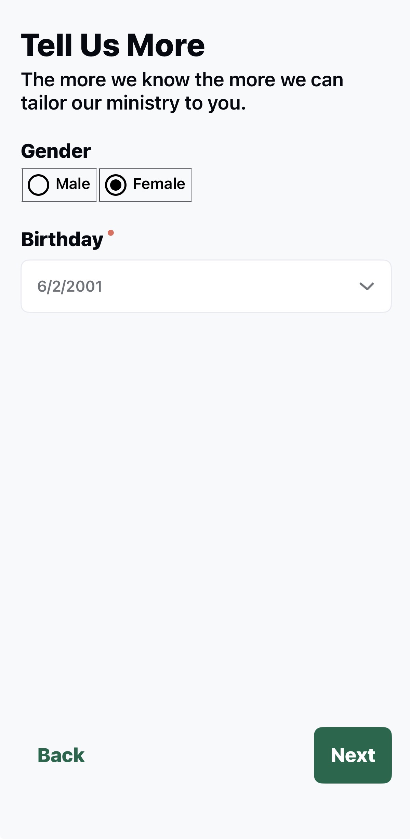Open the Birthday date picker field
This screenshot has width=410, height=839.
tap(206, 286)
